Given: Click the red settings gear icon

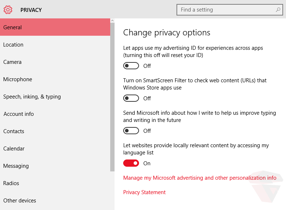Looking at the screenshot, I should point(8,10).
